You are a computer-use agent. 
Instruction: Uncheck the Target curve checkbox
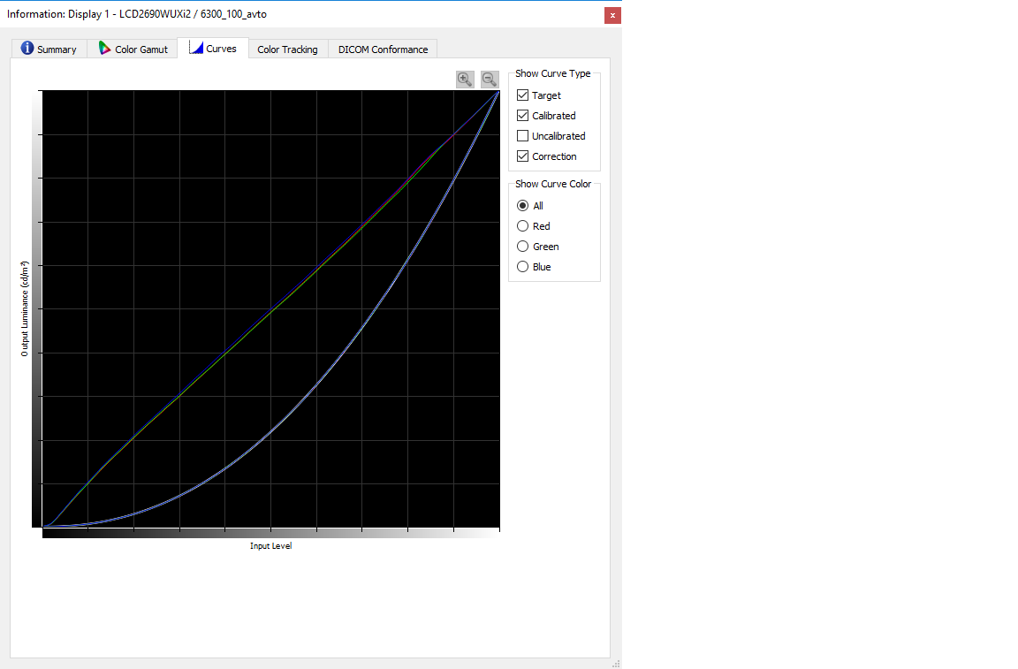(x=522, y=95)
